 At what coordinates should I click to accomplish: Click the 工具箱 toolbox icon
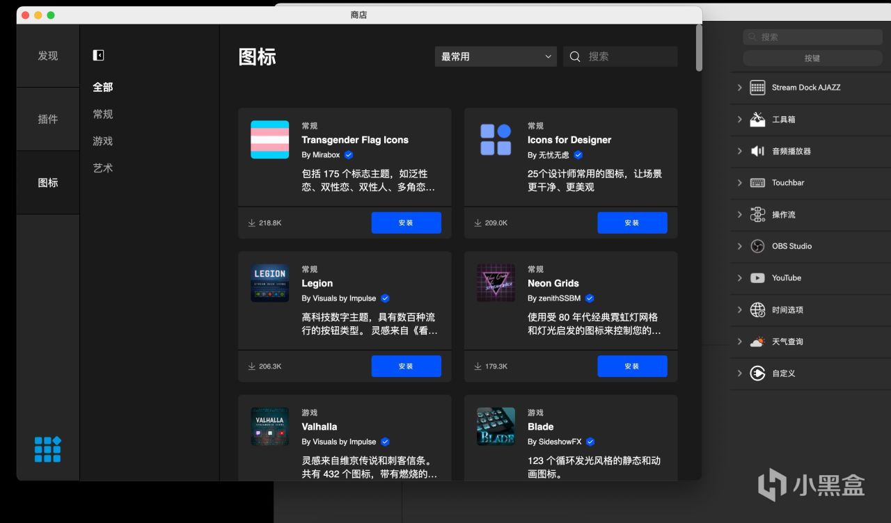tap(757, 120)
